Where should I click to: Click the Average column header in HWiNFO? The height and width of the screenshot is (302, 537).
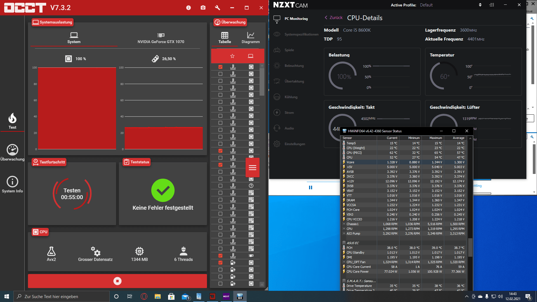(455, 138)
